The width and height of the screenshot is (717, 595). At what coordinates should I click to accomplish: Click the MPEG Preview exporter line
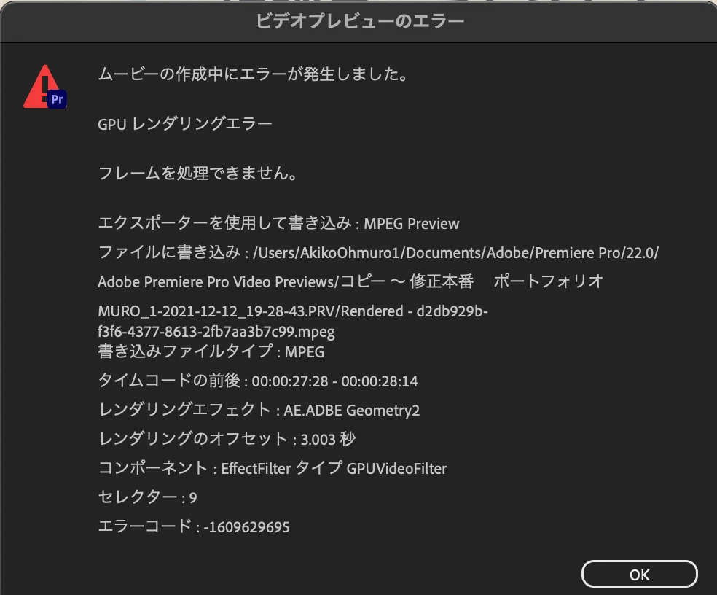[278, 223]
